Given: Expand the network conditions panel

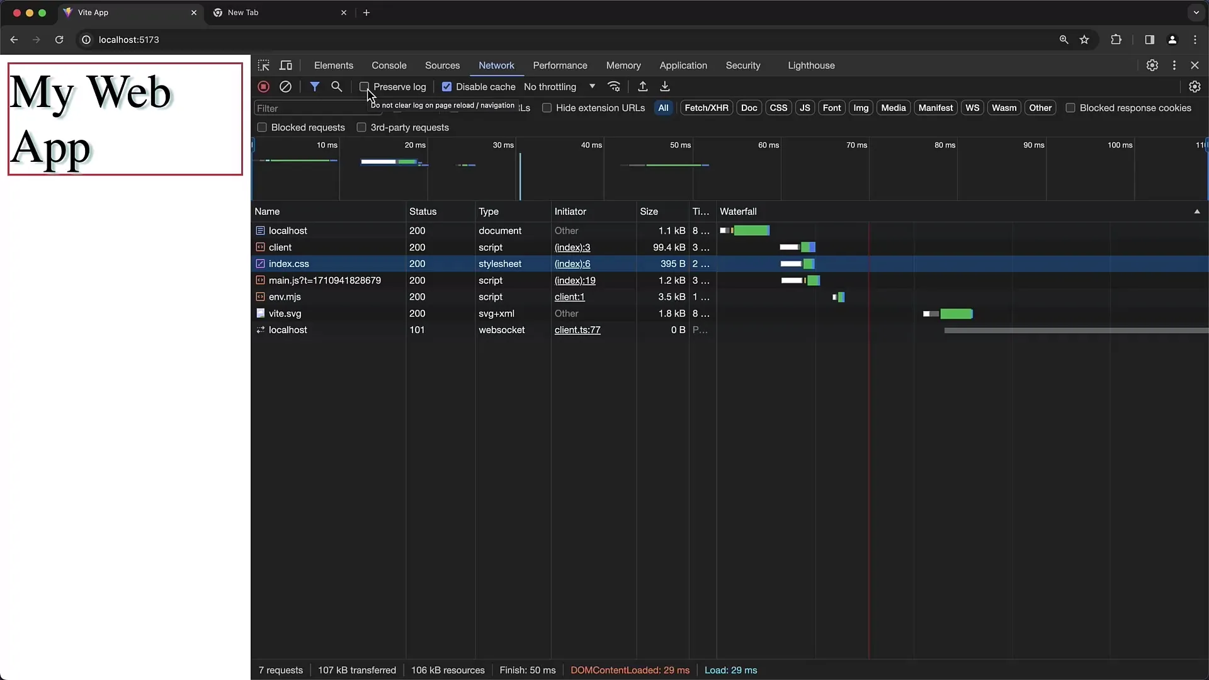Looking at the screenshot, I should [615, 86].
